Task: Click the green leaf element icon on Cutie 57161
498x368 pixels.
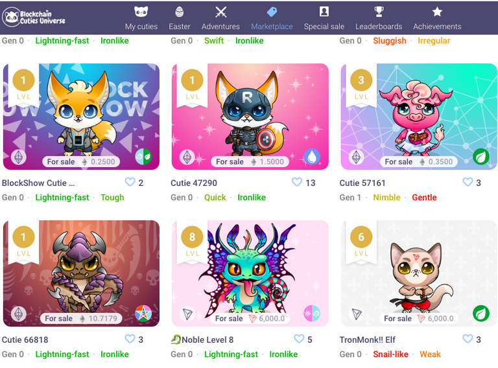Action: [x=481, y=157]
